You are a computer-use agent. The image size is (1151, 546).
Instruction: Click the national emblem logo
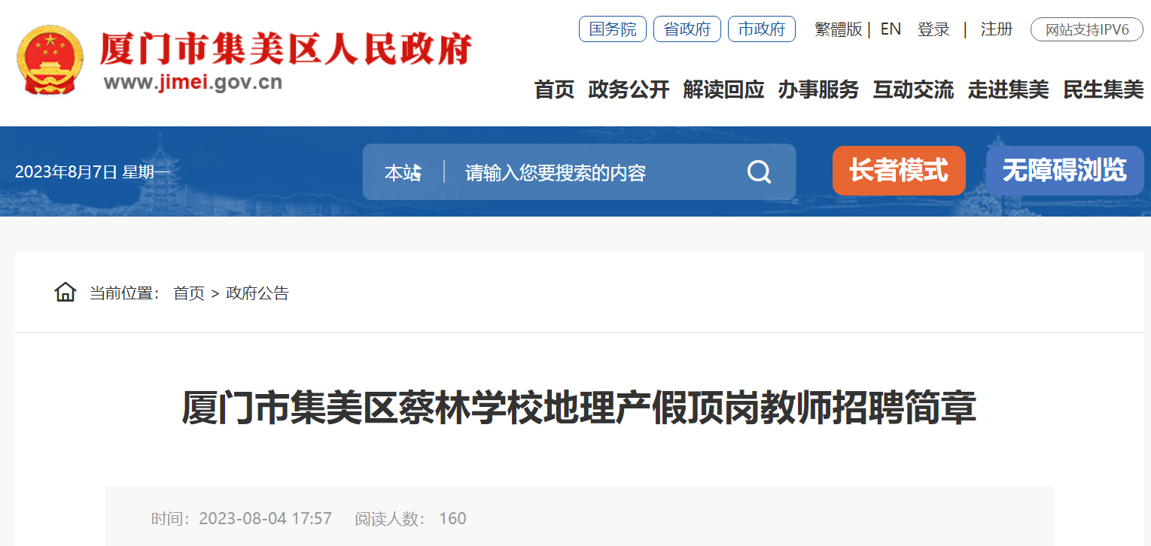click(x=50, y=60)
